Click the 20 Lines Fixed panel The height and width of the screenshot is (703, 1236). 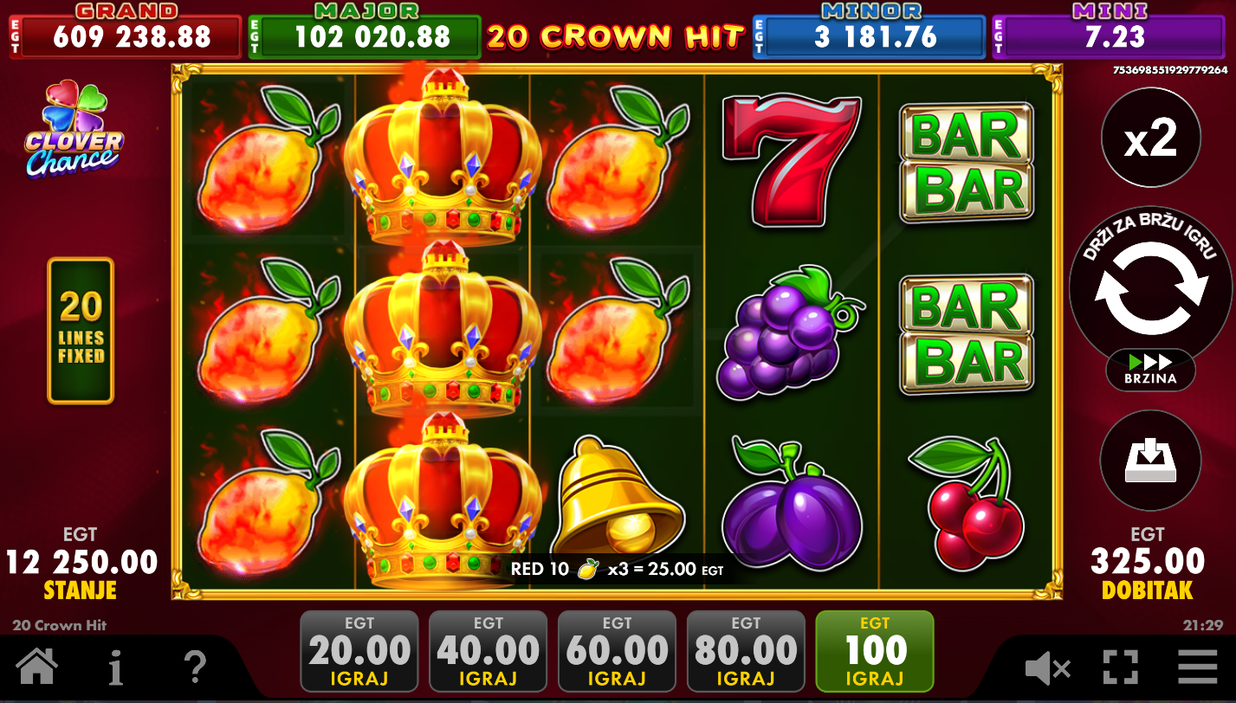point(81,331)
